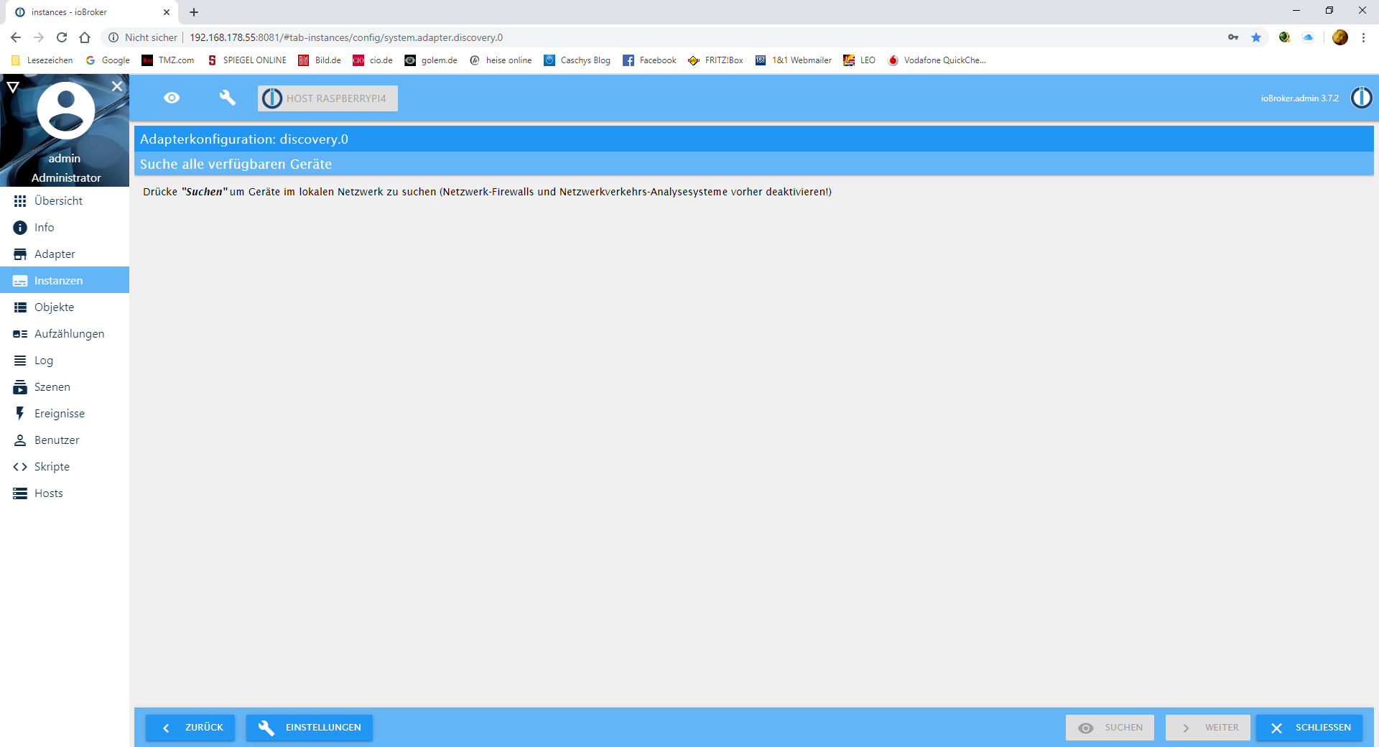Select the Ereignisse lightning icon
This screenshot has width=1379, height=747.
[x=19, y=413]
